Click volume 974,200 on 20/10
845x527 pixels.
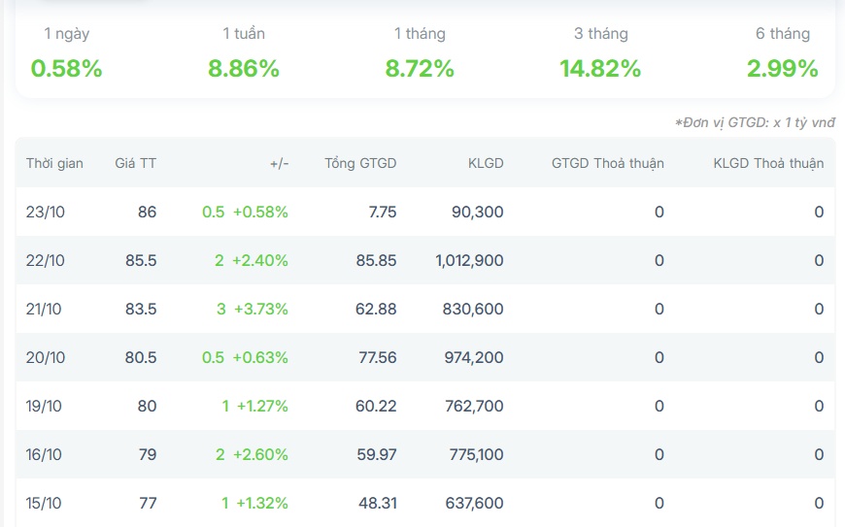(474, 357)
